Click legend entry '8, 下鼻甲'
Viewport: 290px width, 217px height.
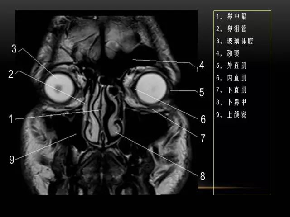(x=232, y=102)
